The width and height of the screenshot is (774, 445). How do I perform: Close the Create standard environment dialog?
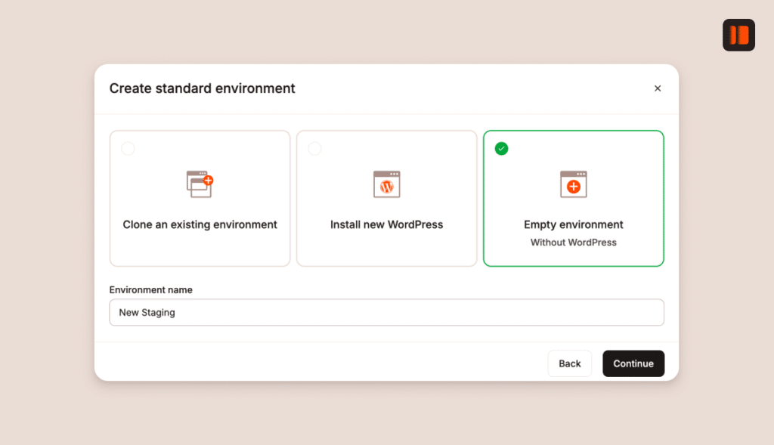click(658, 88)
